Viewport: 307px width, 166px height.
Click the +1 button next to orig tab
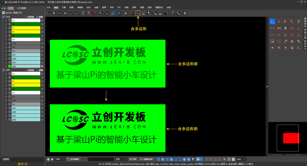point(11,8)
